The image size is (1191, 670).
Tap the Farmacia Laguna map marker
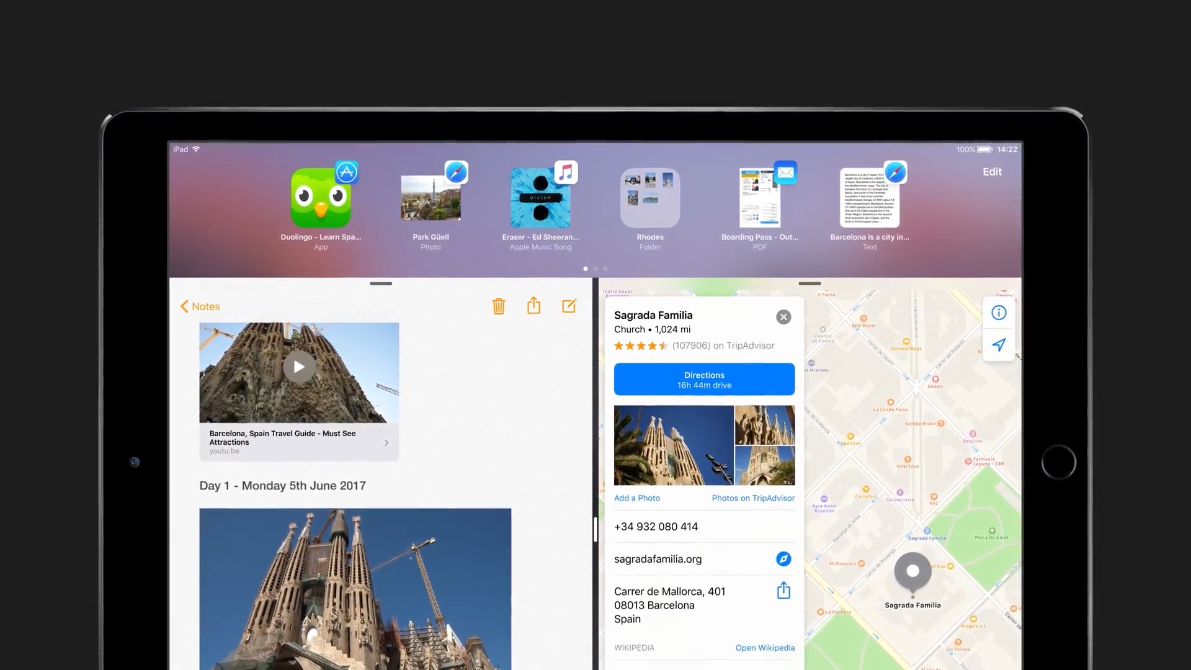tap(968, 461)
